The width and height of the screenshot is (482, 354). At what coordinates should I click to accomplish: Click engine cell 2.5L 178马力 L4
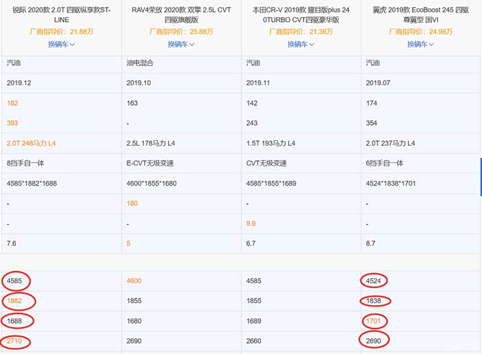[151, 143]
